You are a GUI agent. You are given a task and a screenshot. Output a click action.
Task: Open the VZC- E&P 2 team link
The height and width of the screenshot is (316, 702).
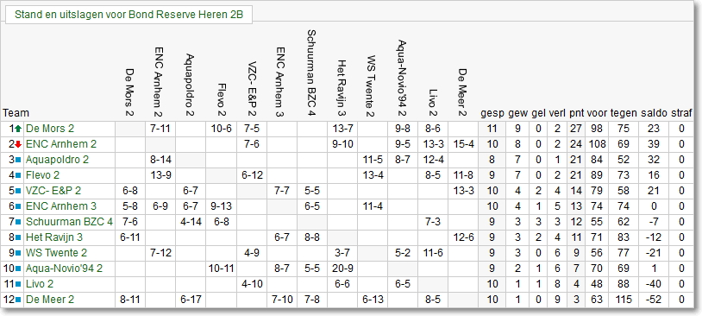tap(53, 191)
